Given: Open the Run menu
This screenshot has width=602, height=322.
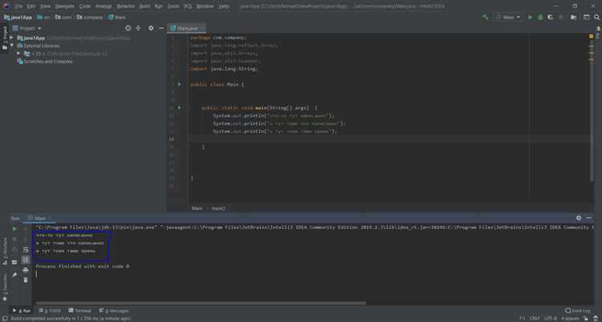Looking at the screenshot, I should point(159,6).
